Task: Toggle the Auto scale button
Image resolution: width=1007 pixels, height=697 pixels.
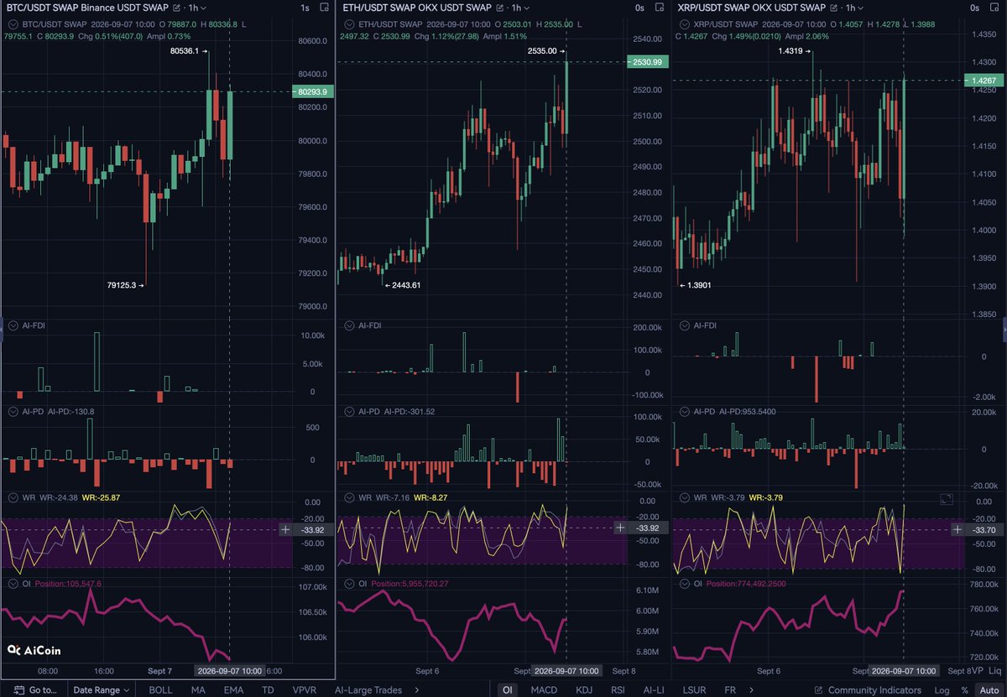Action: pyautogui.click(x=988, y=690)
